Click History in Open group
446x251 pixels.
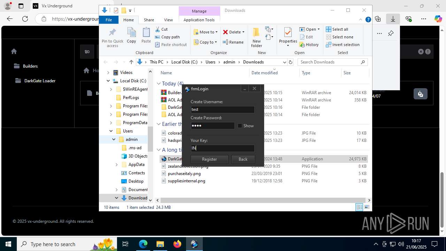click(x=309, y=45)
